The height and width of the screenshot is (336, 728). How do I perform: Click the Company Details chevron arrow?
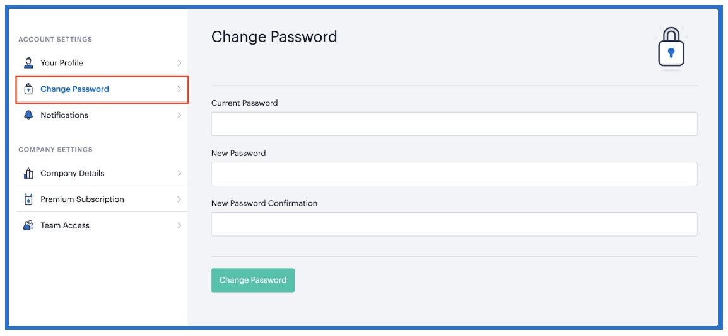[179, 173]
